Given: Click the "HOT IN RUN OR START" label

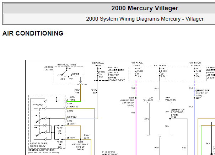Looking at the screenshot, I should [195, 64].
